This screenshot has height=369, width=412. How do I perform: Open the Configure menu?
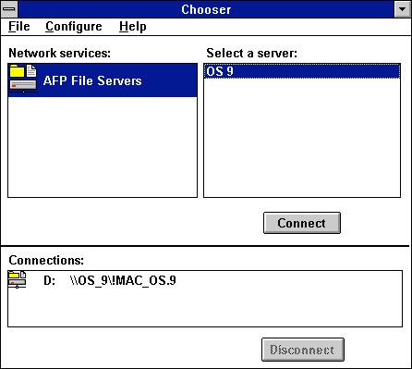[x=74, y=27]
